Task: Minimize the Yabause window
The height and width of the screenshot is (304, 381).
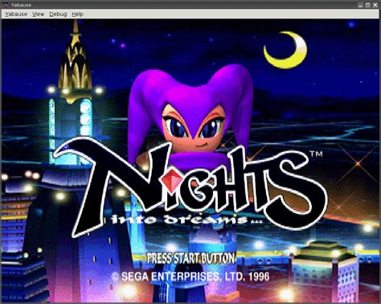Action: [361, 5]
